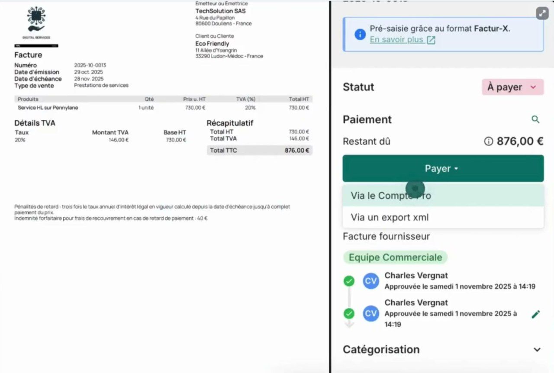Viewport: 554px width, 373px height.
Task: Click the Total TTC 876,00 € amount
Action: pyautogui.click(x=297, y=151)
